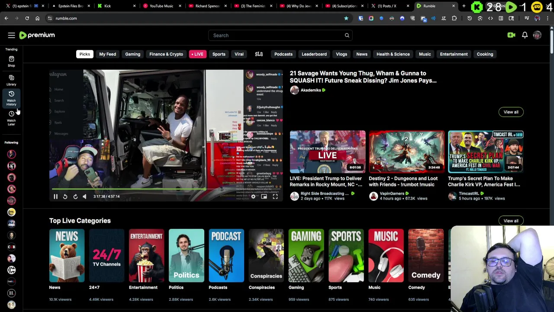Open the Conspiracies live category card

[x=266, y=256]
